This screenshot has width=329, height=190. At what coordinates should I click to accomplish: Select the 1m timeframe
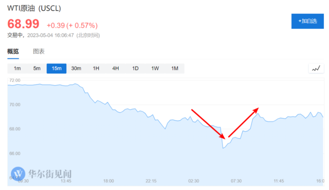coord(17,68)
